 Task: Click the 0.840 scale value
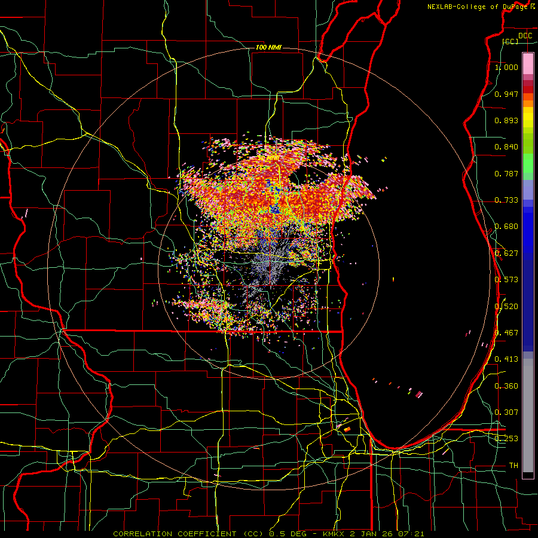tap(506, 147)
